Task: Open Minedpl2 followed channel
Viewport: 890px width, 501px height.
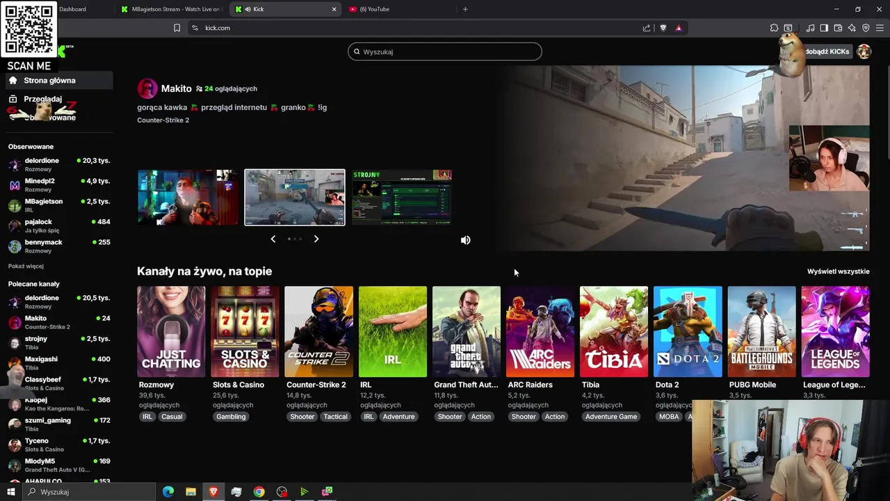Action: (59, 184)
